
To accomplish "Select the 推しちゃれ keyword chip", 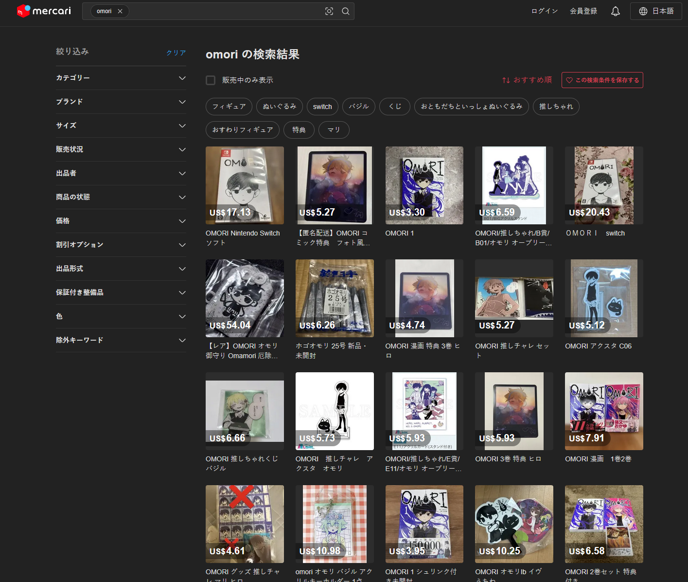I will click(556, 107).
